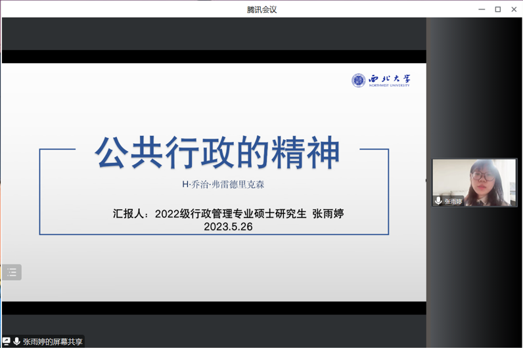
Task: Click the microphone icon in the participant video tile
Action: point(438,201)
